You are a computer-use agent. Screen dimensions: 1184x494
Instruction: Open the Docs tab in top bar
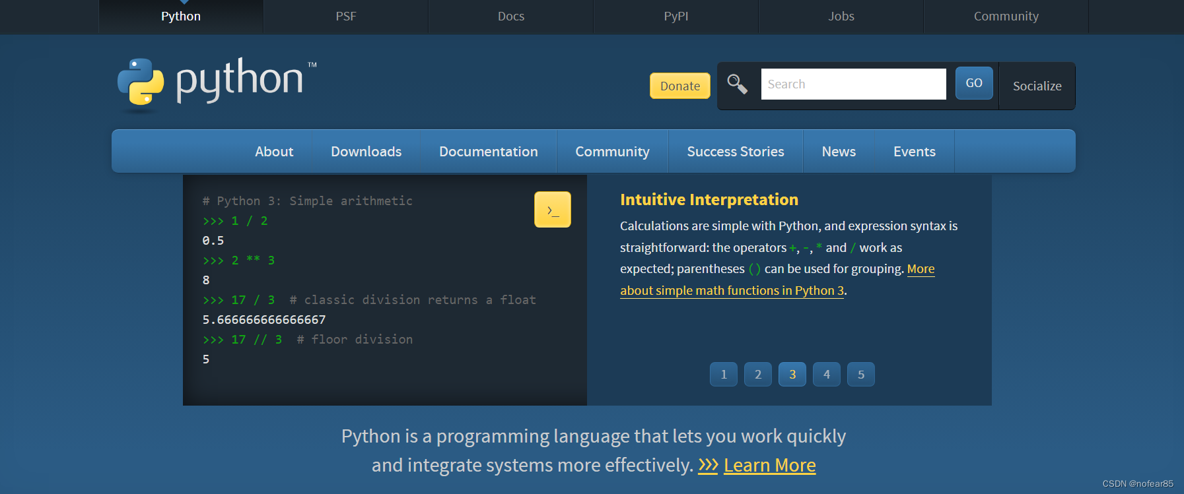click(511, 16)
